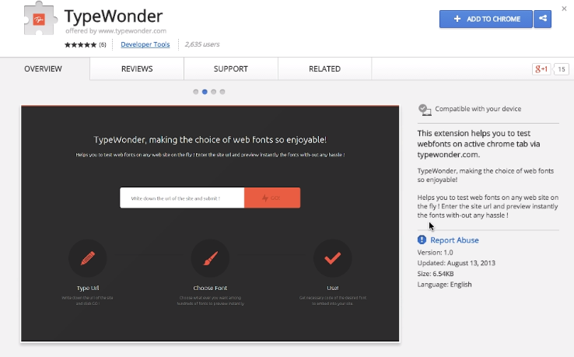574x357 pixels.
Task: Click the "Updated: August 13, 2013" text
Action: coord(456,263)
